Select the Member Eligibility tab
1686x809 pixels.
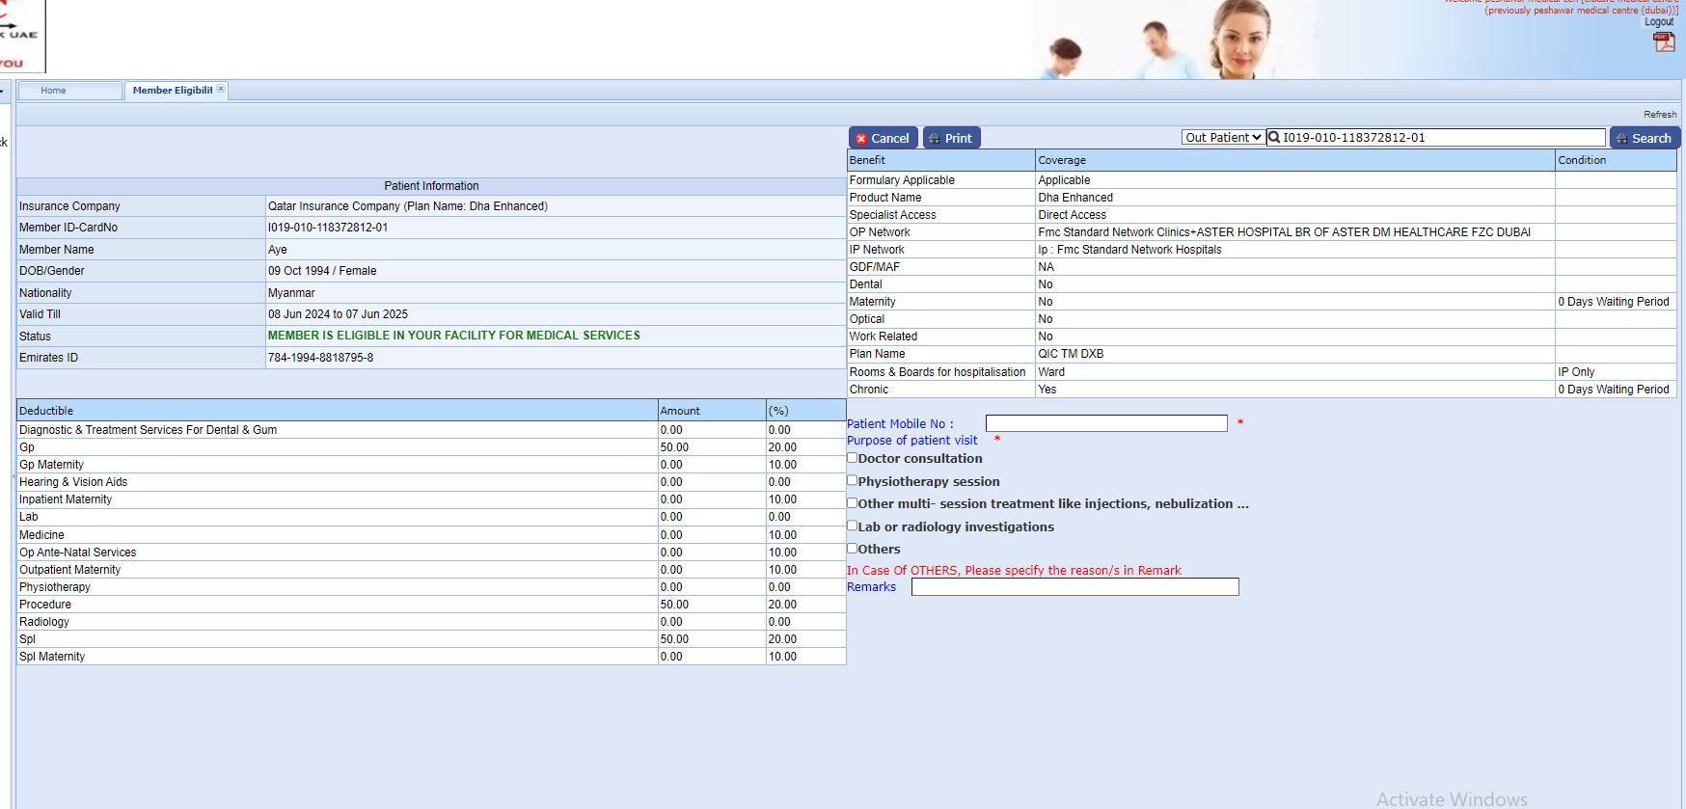coord(172,91)
